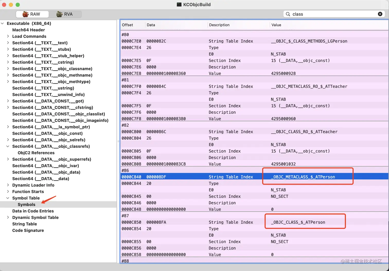Expand Section64 (__TEXT,__text) chevron
389x271 pixels.
tap(8, 43)
